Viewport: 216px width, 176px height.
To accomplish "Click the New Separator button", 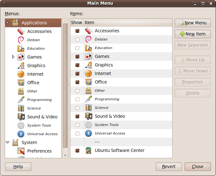I will [x=193, y=45].
